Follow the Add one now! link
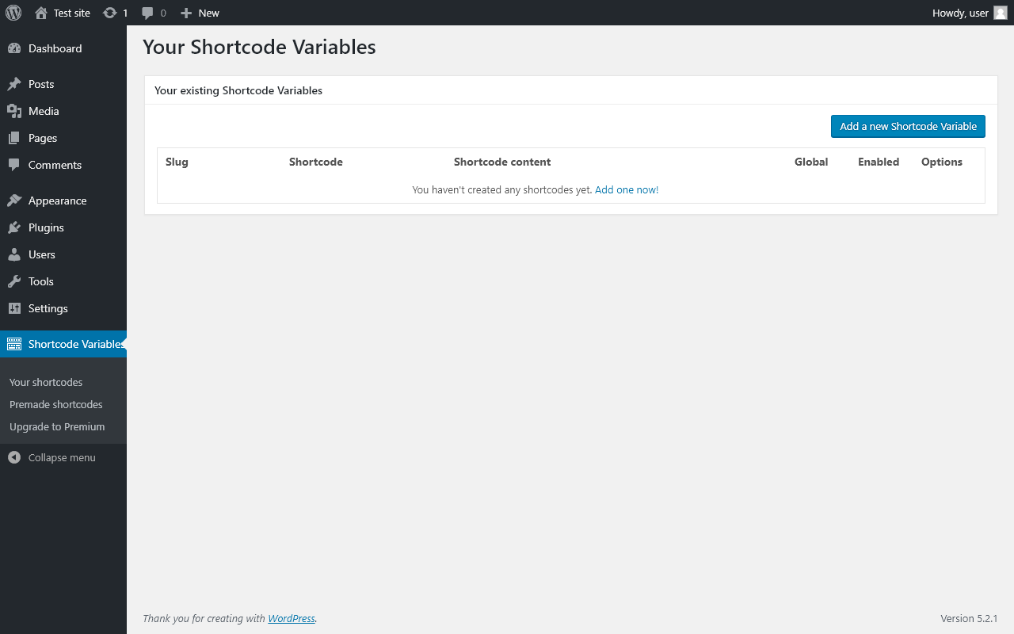 627,189
